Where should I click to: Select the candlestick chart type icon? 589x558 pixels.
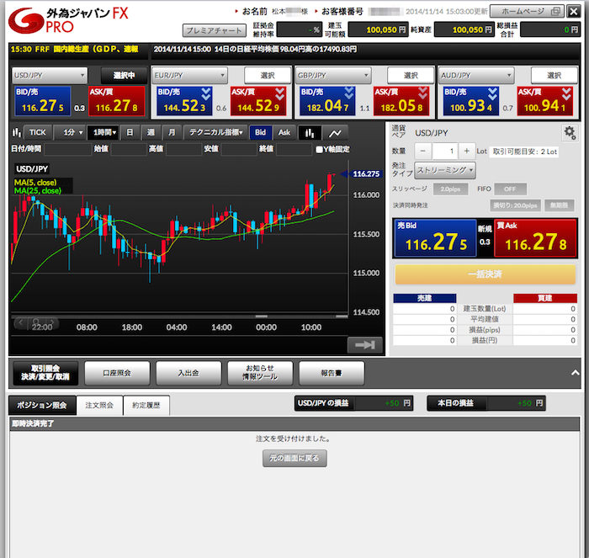(310, 133)
